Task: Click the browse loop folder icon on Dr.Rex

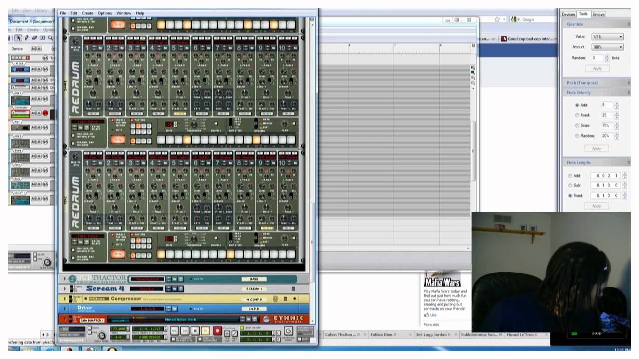Action: coord(175,309)
